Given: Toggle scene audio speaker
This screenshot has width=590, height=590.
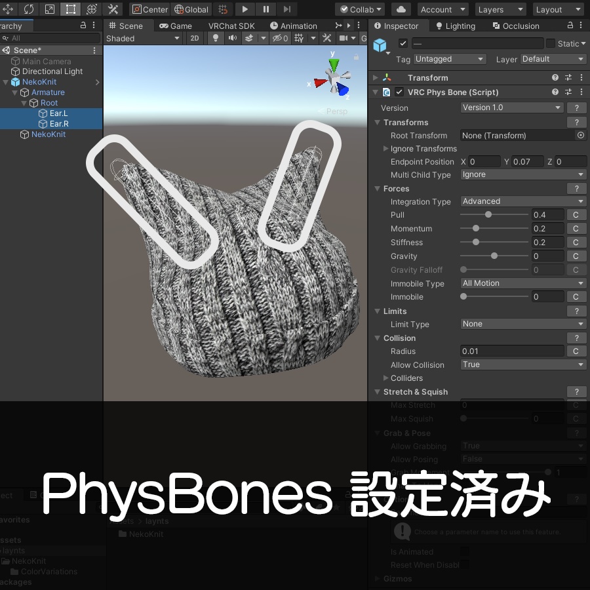Looking at the screenshot, I should click(x=233, y=39).
